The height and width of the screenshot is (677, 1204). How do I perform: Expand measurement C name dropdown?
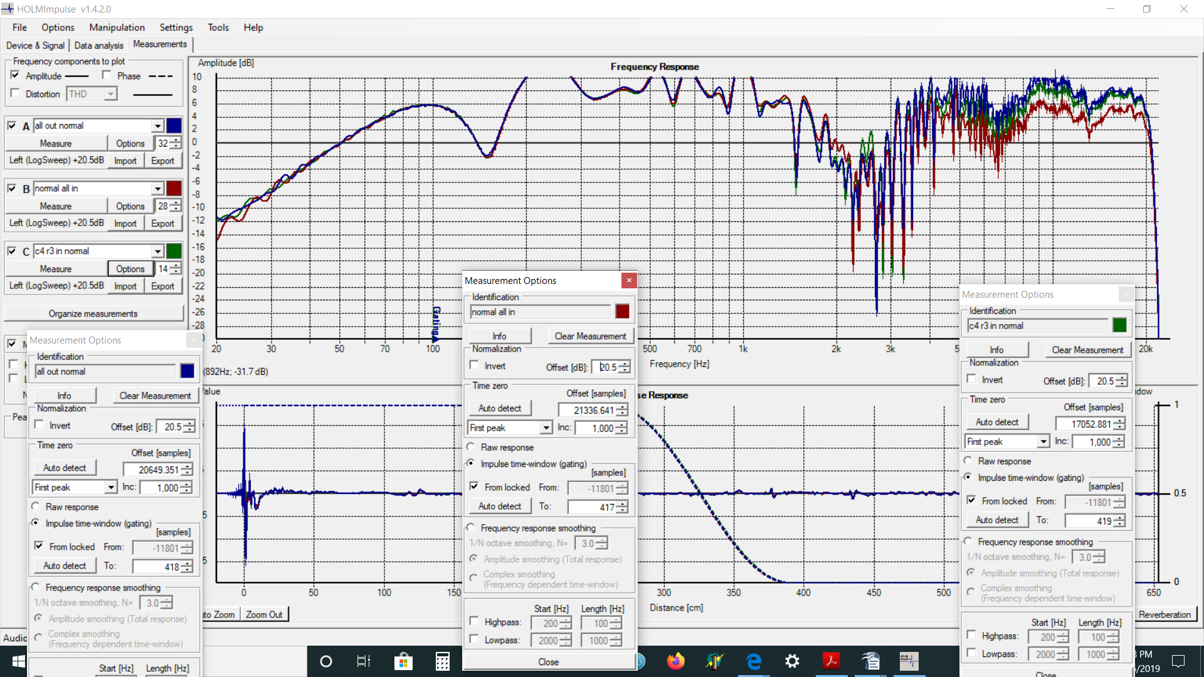pos(158,251)
